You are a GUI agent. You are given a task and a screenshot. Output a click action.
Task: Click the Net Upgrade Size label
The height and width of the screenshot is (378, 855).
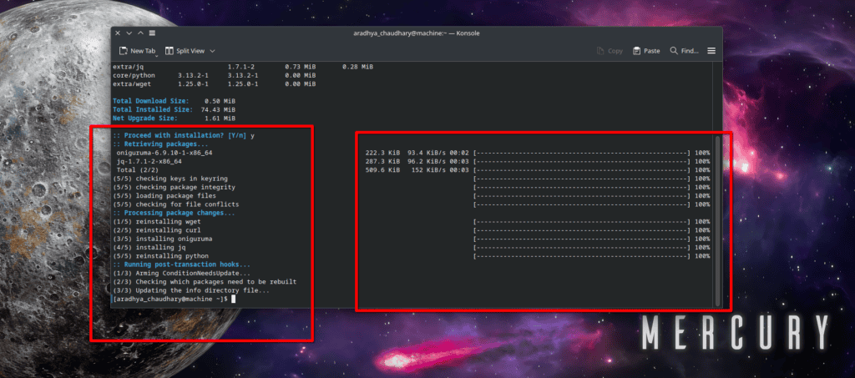point(145,118)
